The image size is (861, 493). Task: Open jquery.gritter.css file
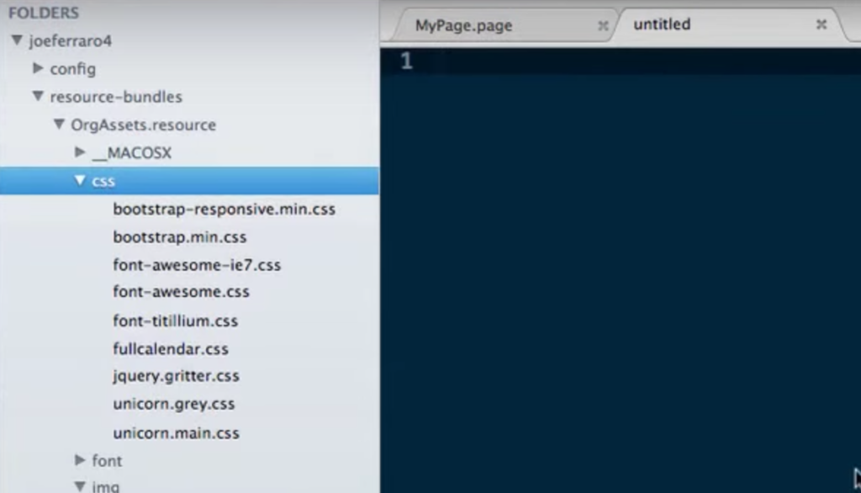tap(176, 376)
